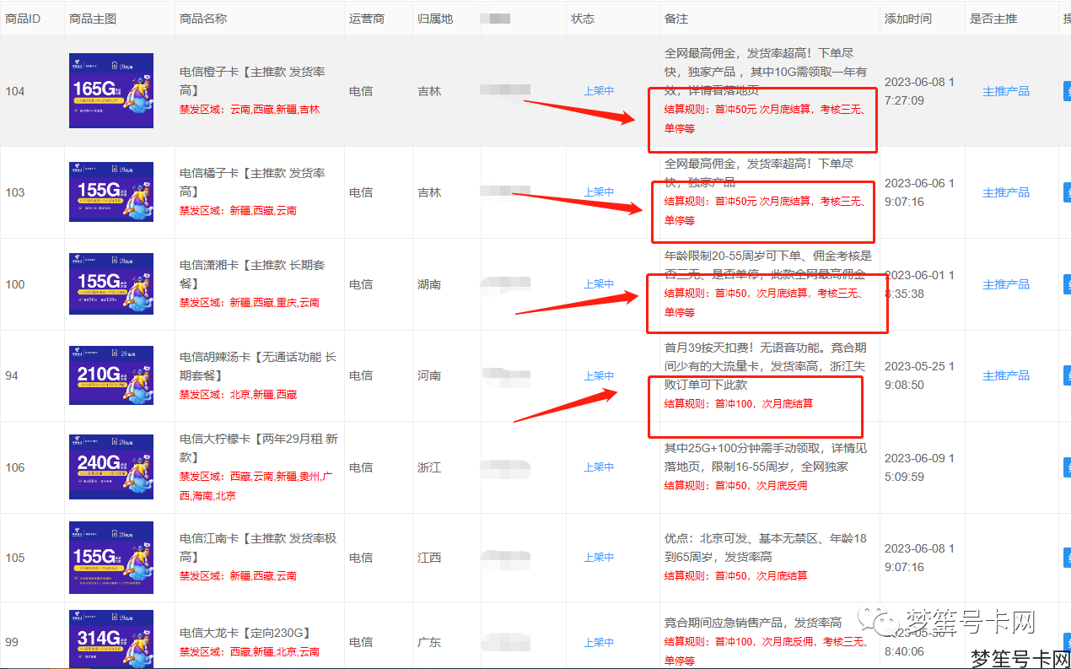This screenshot has height=669, width=1071.
Task: Click added time 2023-06-01 for row 100
Action: point(920,284)
